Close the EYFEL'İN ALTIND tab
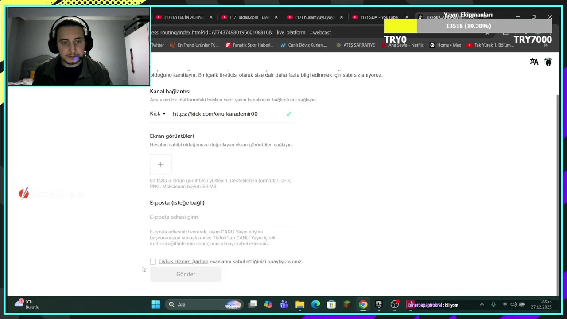Screen dimensions: 567x319 coord(211,17)
